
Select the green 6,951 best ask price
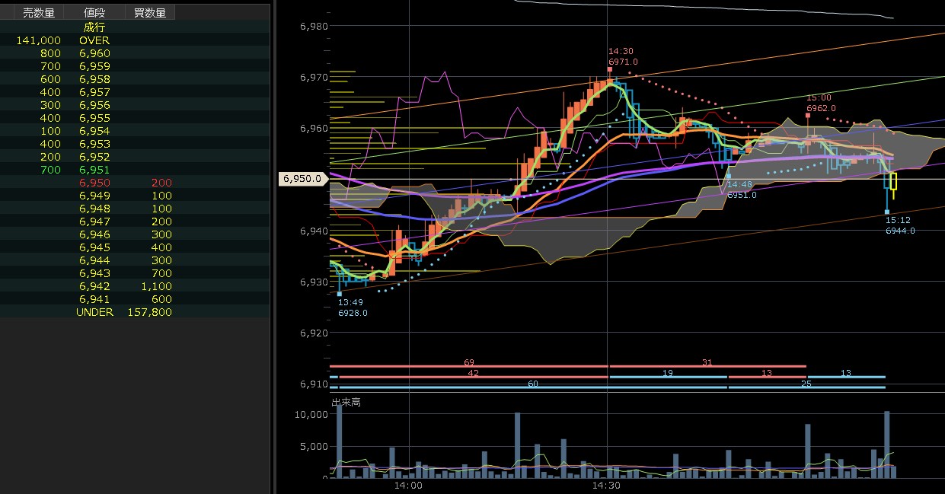pyautogui.click(x=94, y=170)
